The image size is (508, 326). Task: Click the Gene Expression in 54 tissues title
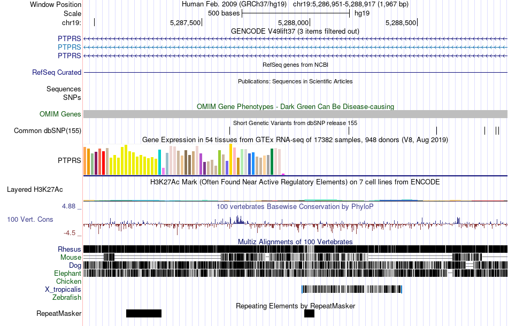click(295, 140)
